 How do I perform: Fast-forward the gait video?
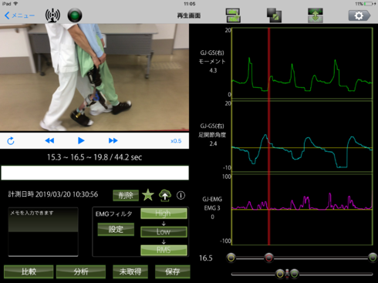(113, 140)
